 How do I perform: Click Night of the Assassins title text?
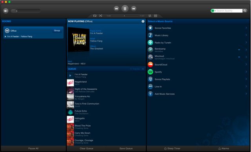86,89
